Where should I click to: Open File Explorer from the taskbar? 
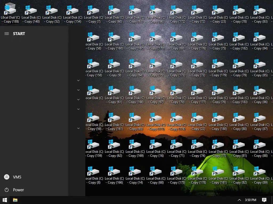(x=15, y=200)
